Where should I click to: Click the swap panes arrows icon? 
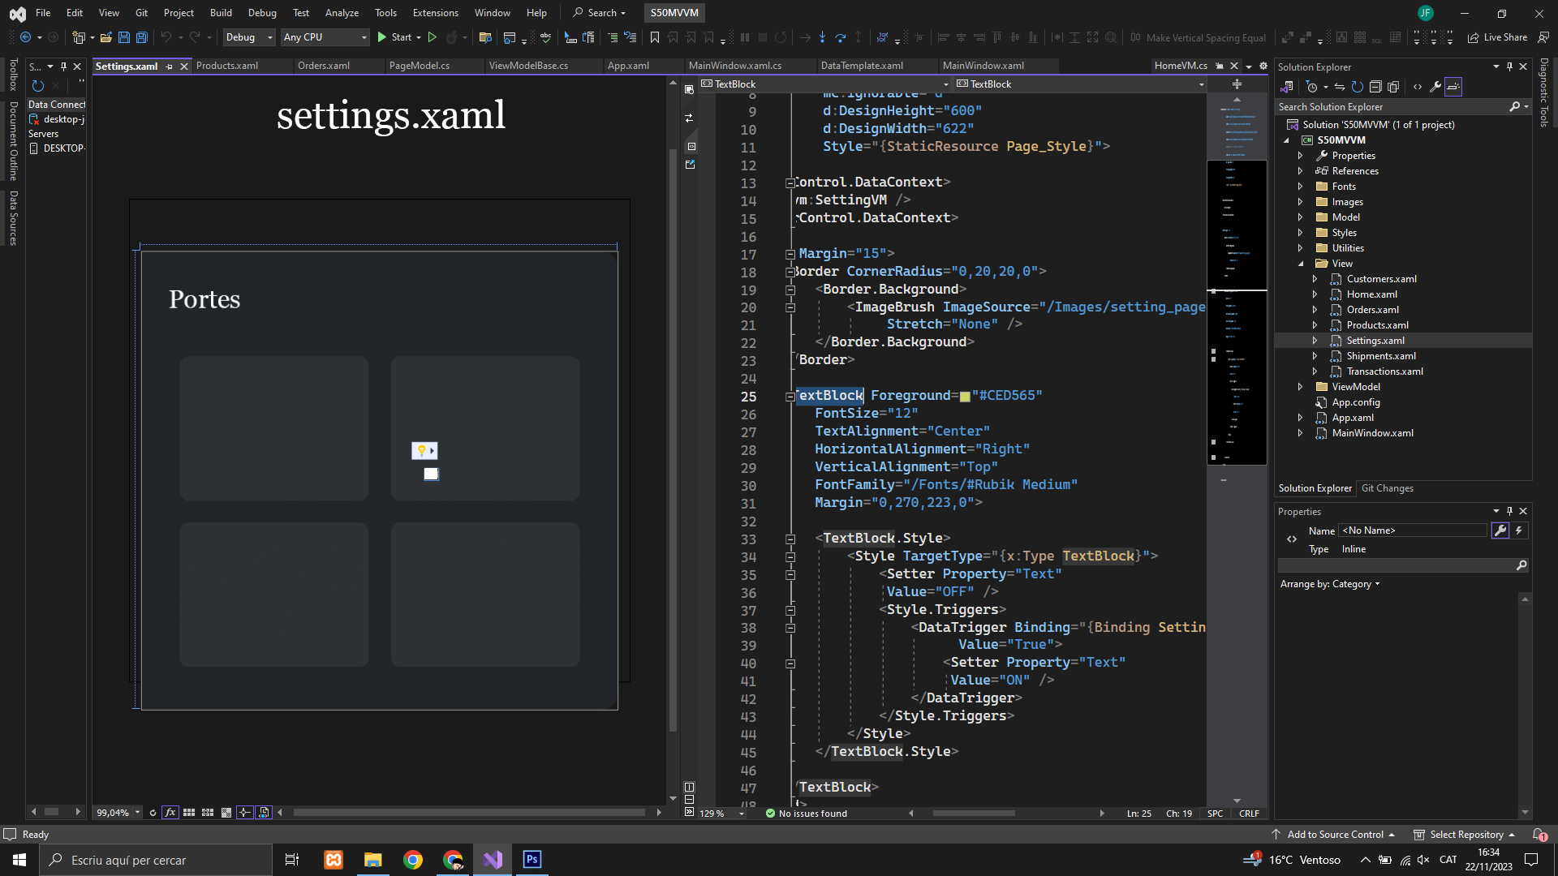click(x=689, y=118)
